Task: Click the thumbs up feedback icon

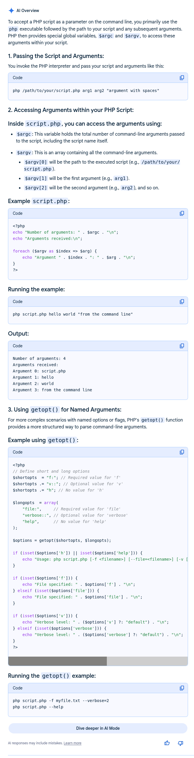Action: [167, 743]
